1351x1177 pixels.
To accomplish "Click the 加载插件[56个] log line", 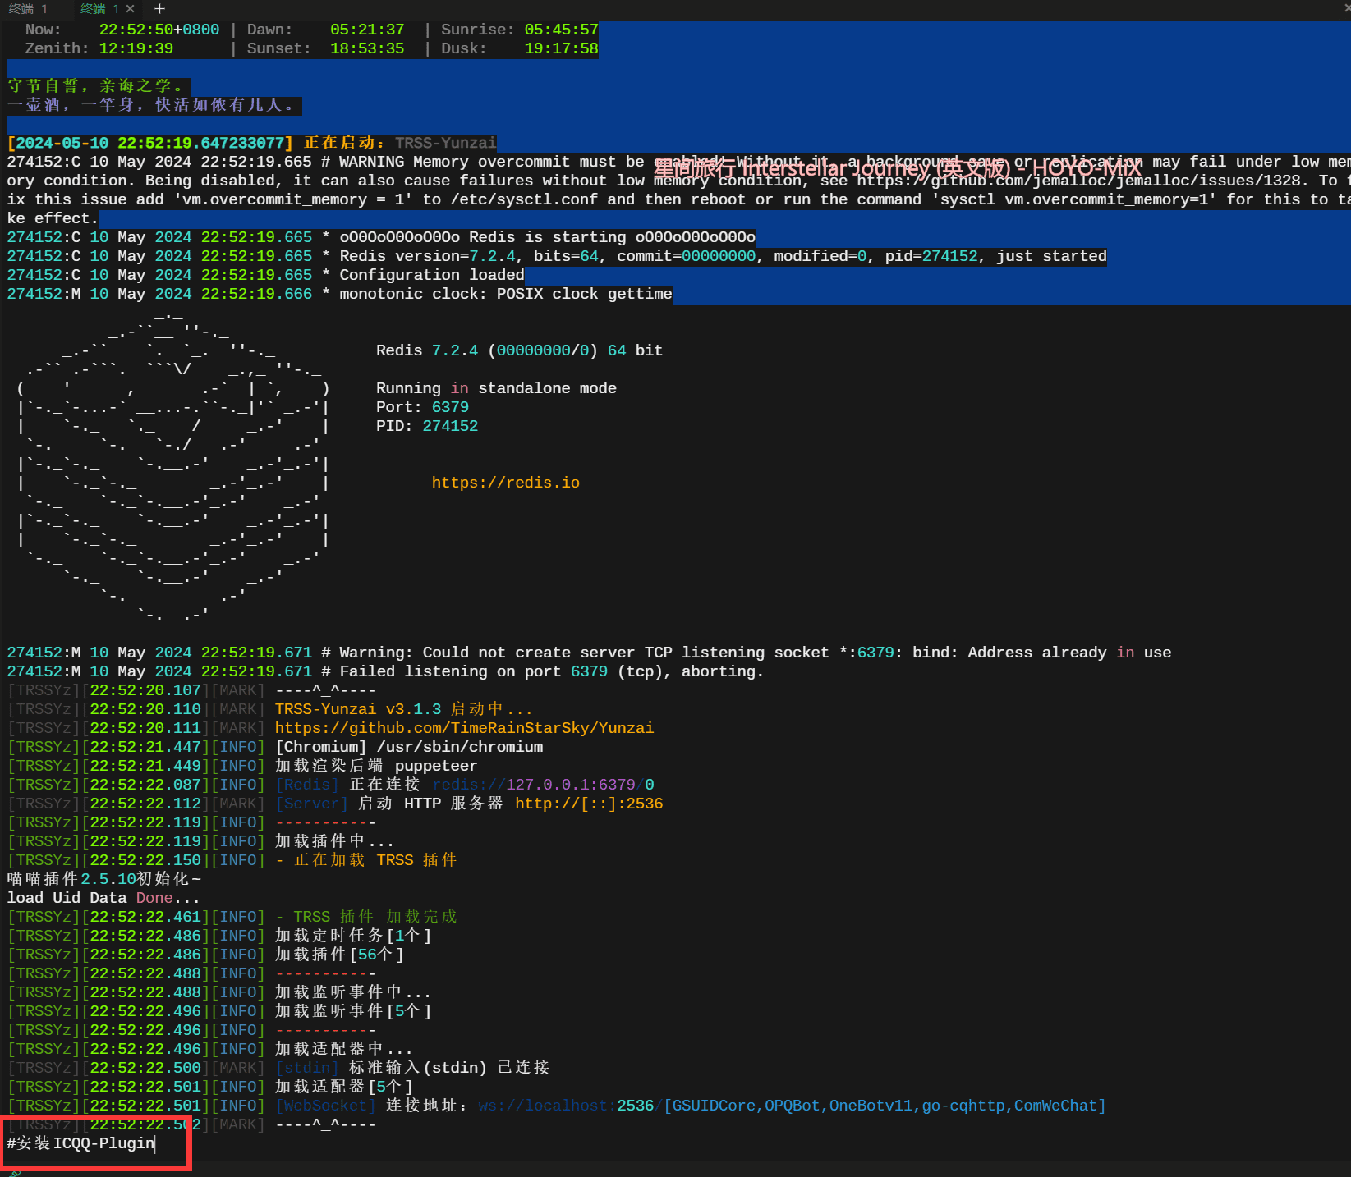I will pyautogui.click(x=339, y=955).
